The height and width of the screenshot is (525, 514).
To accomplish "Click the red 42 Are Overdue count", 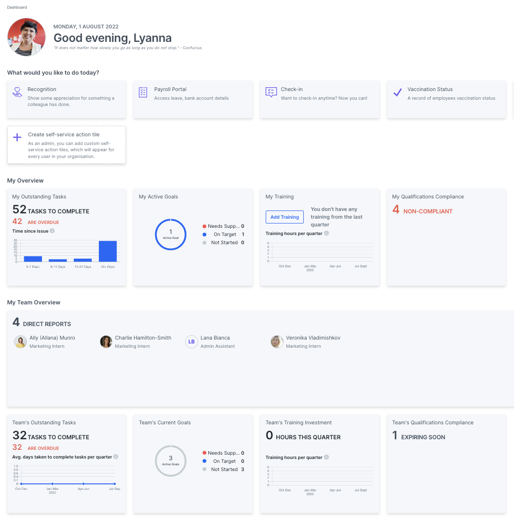I will (x=17, y=222).
